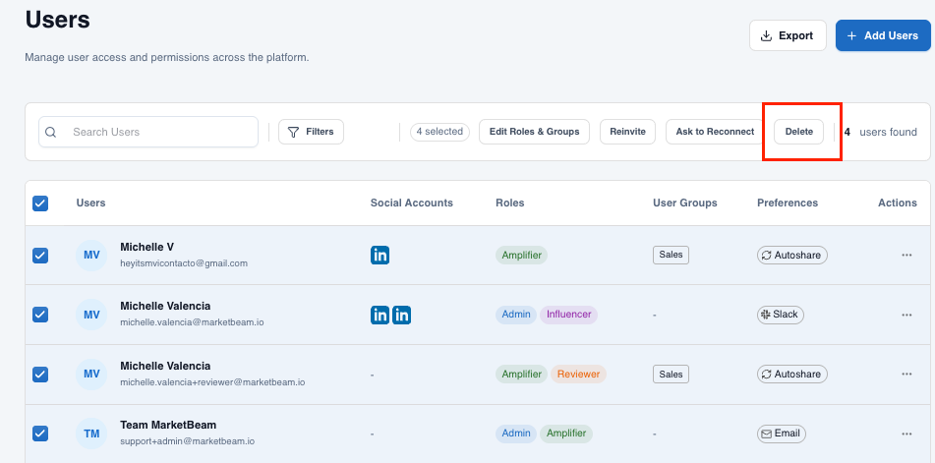The width and height of the screenshot is (935, 463).
Task: Open actions menu for the +reviewer account
Action: [906, 375]
